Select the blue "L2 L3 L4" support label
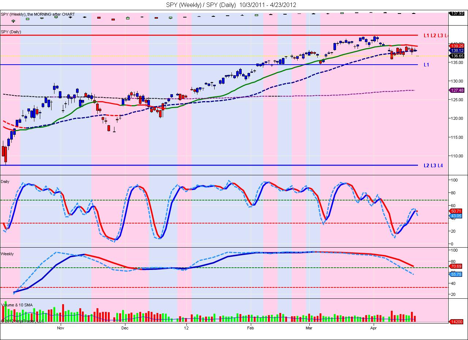 (433, 165)
